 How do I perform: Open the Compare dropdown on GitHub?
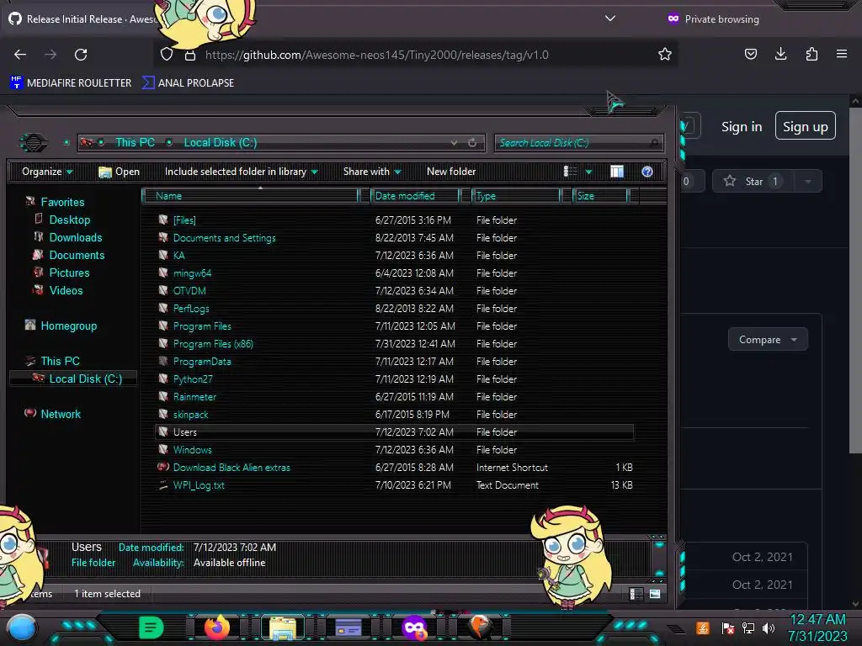point(768,340)
